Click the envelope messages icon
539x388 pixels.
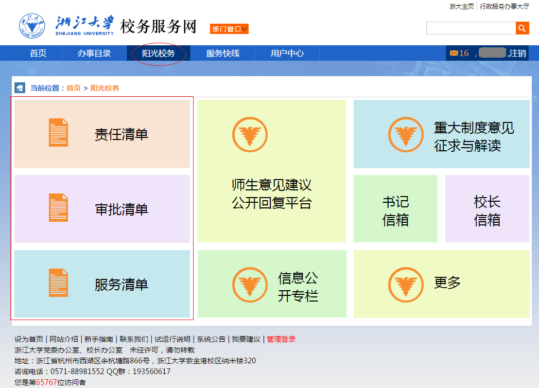454,53
